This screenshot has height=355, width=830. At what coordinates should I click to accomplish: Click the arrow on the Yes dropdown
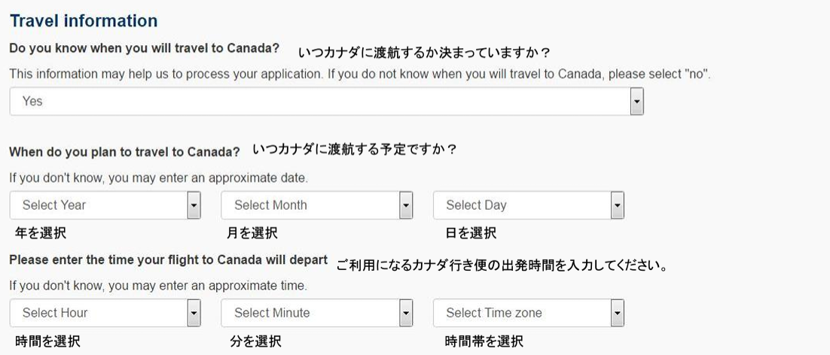point(636,101)
